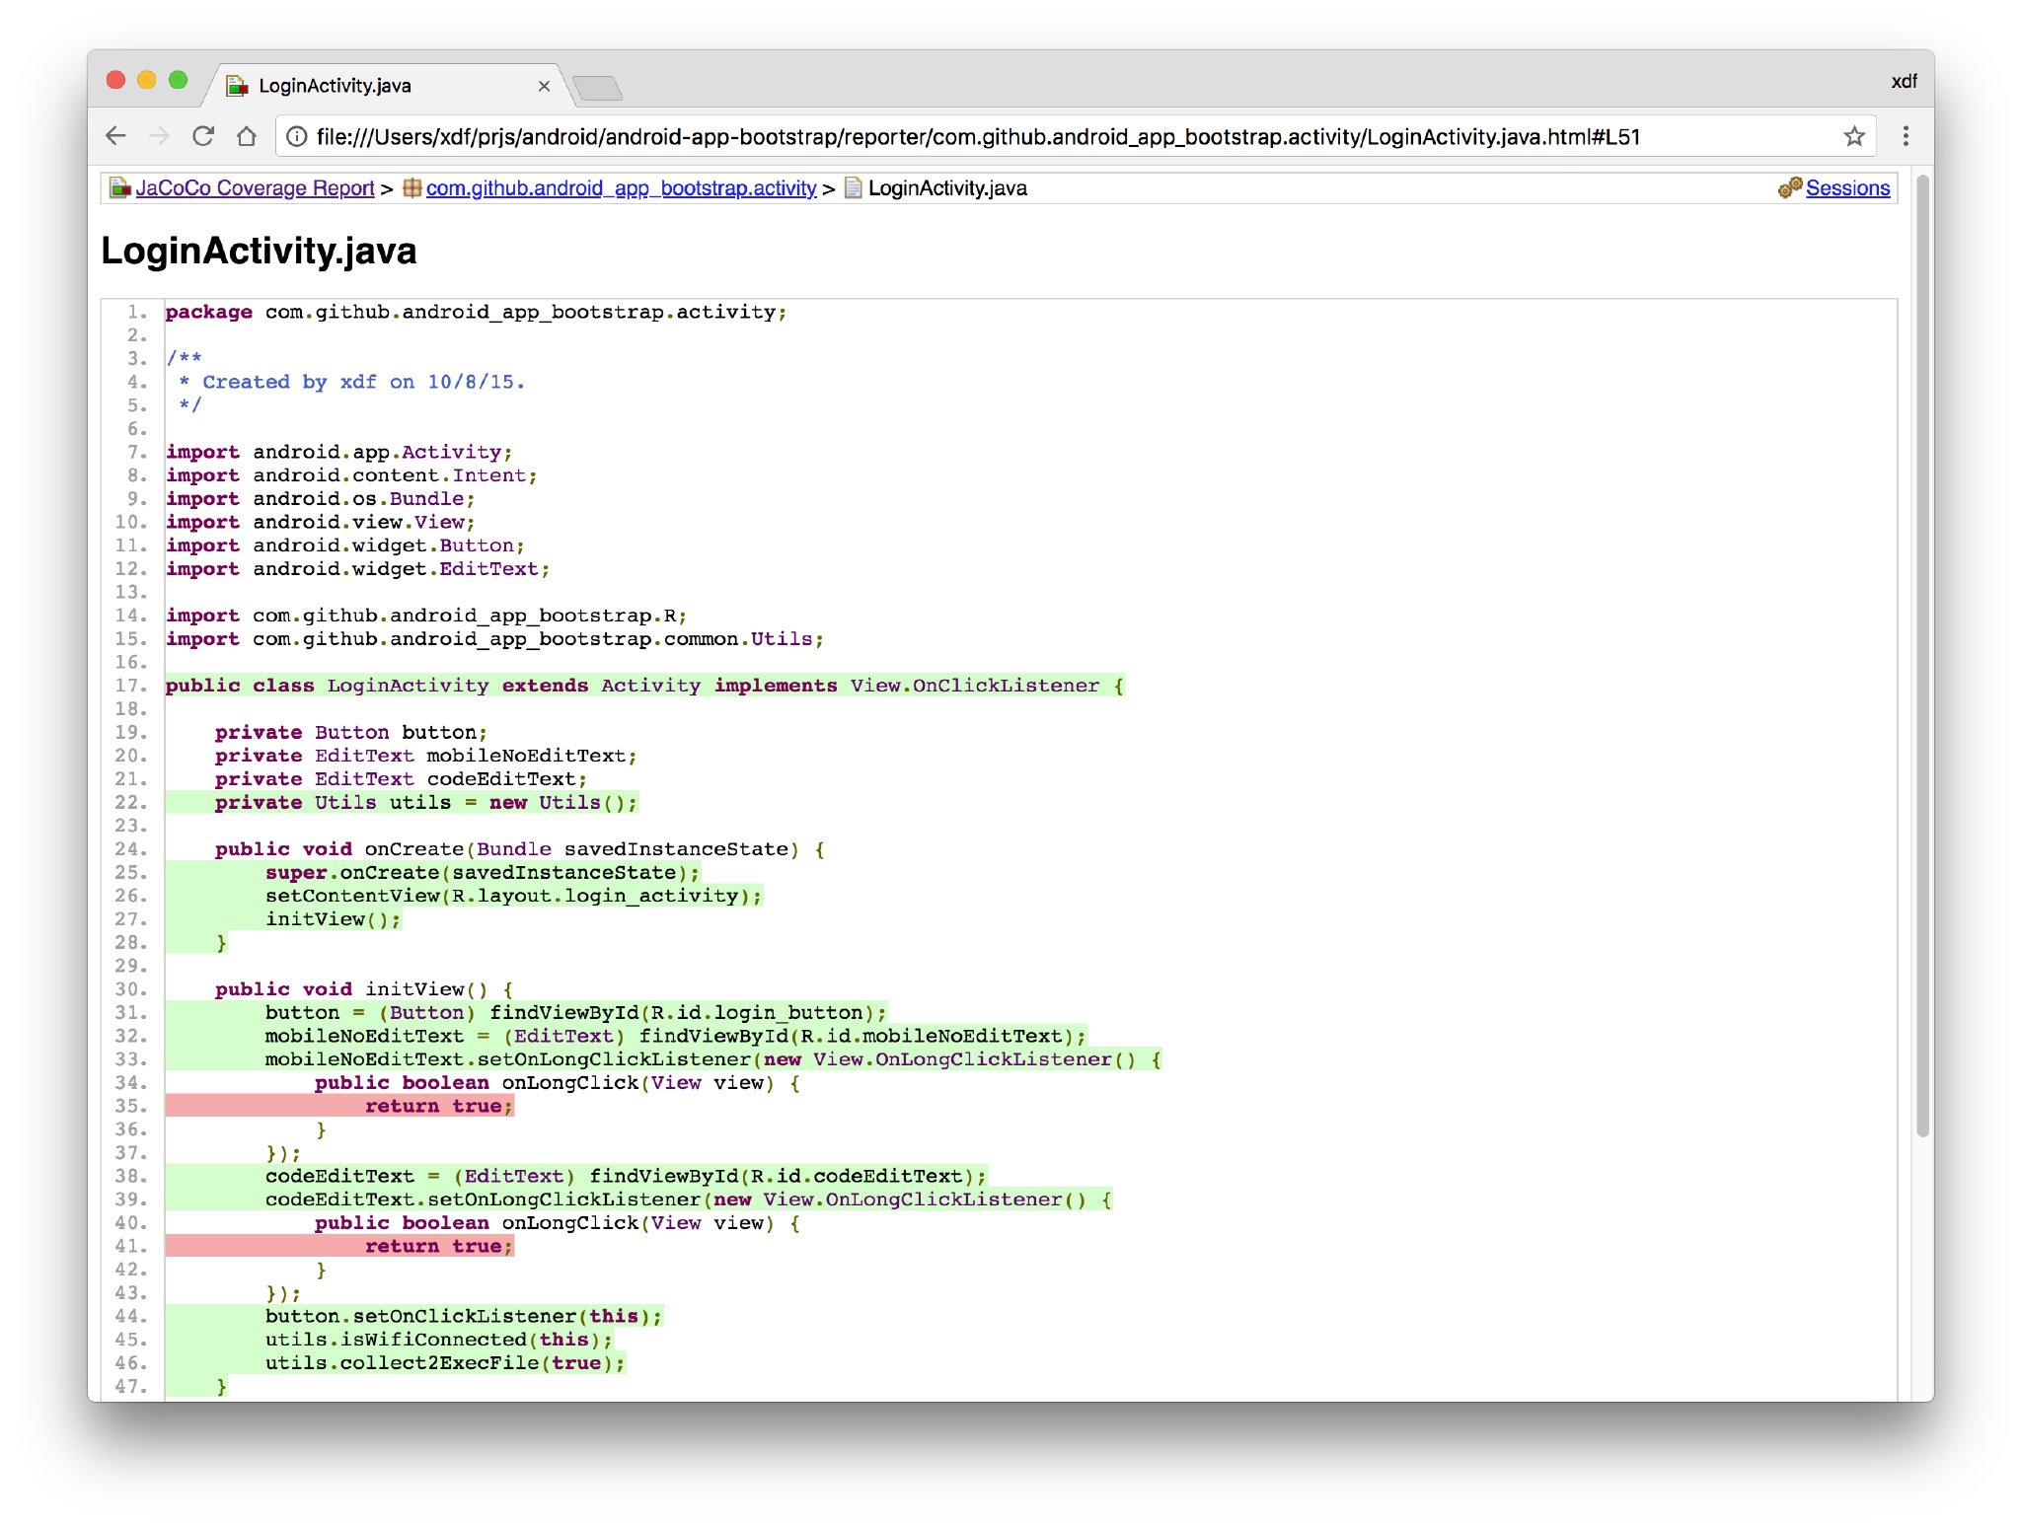Click the xdf profile button
This screenshot has height=1526, width=2021.
(1903, 81)
